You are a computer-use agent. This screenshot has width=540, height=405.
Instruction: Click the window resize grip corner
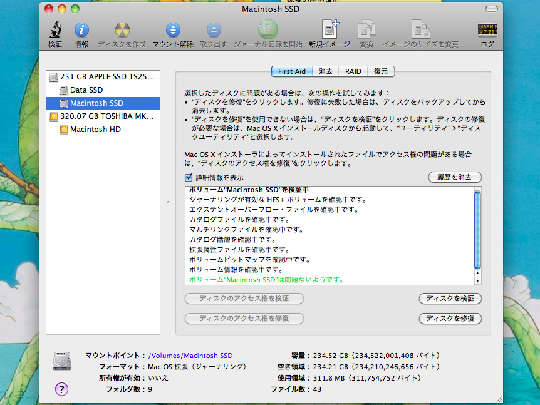coord(499,399)
